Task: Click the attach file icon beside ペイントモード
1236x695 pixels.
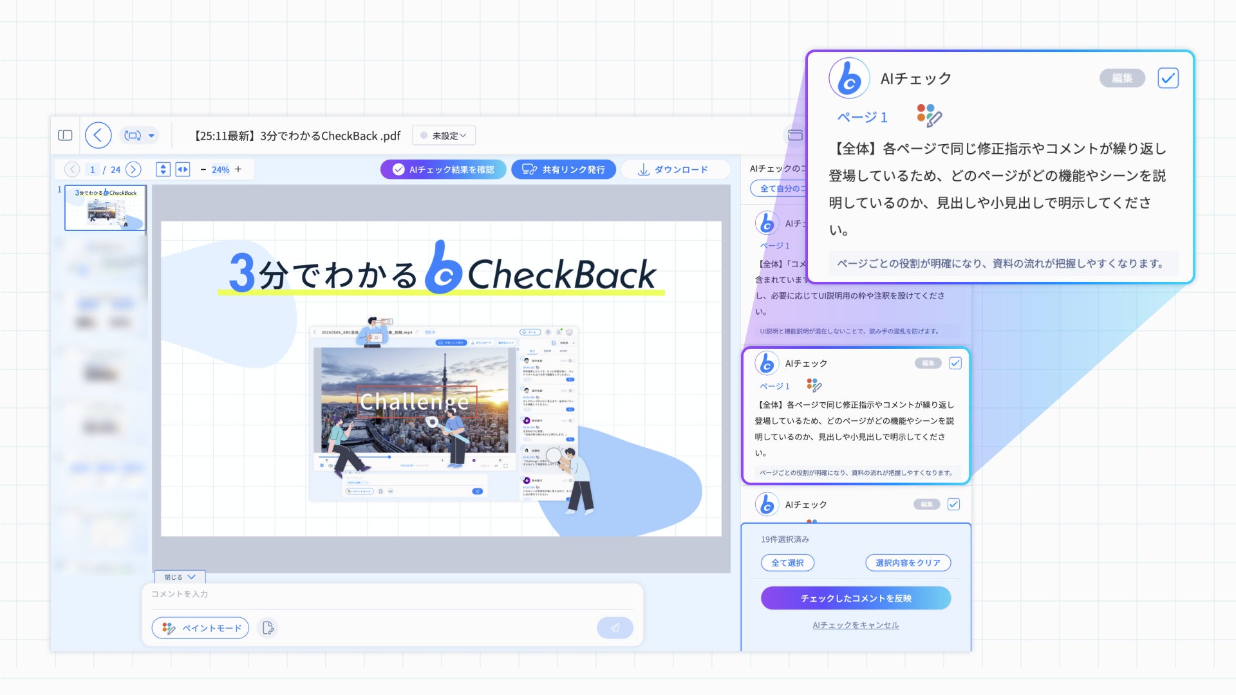Action: 268,627
